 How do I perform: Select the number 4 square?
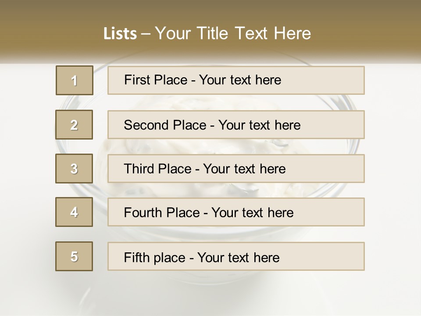click(74, 212)
